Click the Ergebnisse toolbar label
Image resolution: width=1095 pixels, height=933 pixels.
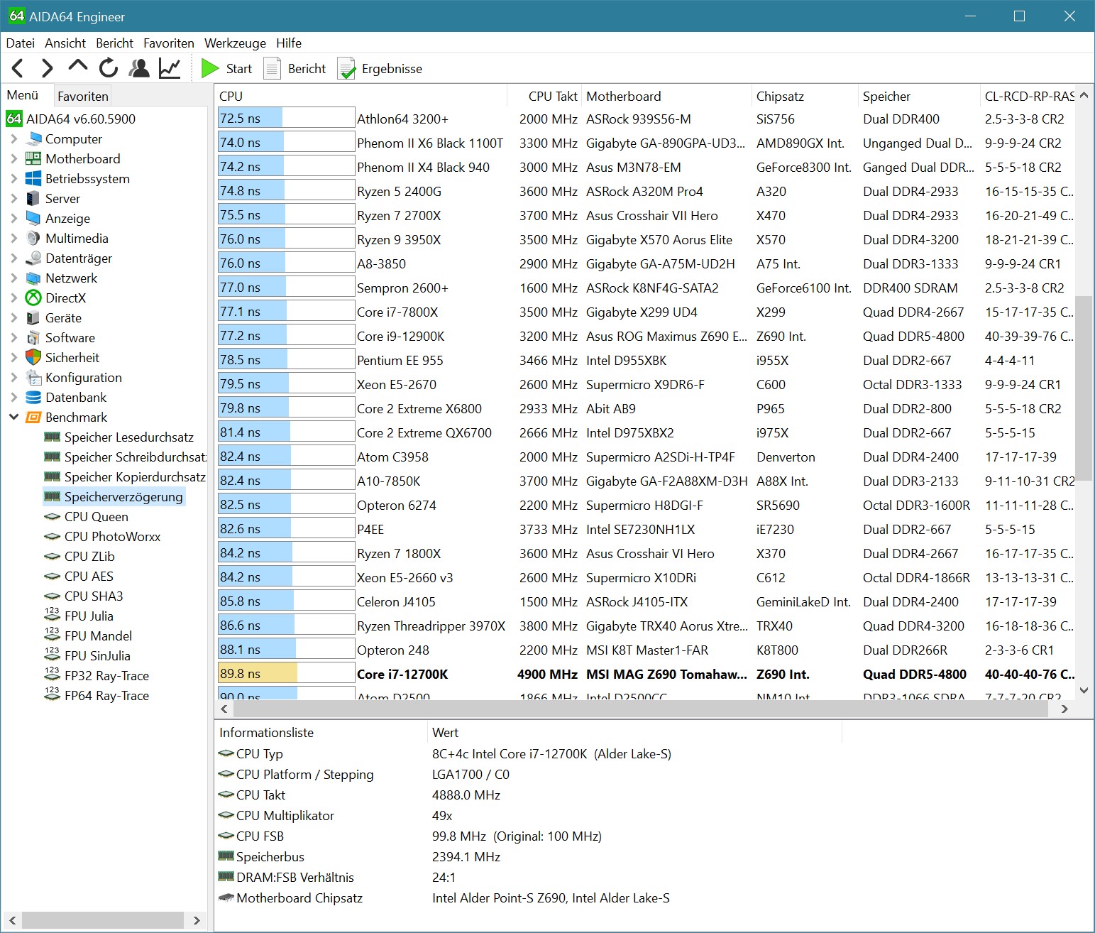pos(392,69)
